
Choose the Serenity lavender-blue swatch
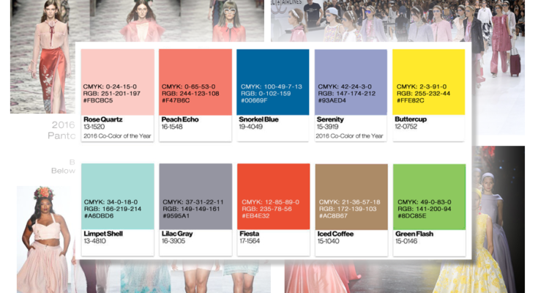tap(351, 82)
